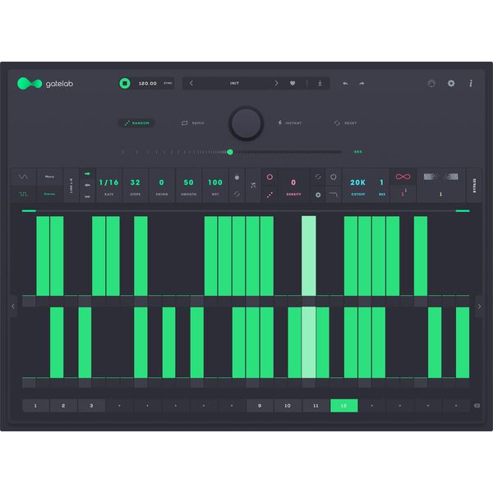Click the 0 DENSITY value
The height and width of the screenshot is (493, 493).
tap(293, 182)
